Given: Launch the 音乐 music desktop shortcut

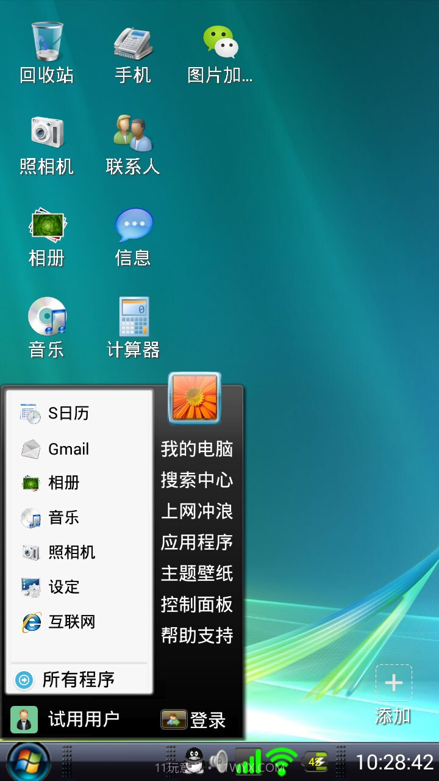Looking at the screenshot, I should pyautogui.click(x=47, y=328).
